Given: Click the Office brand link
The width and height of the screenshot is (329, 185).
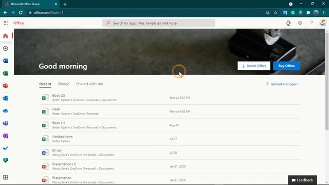Looking at the screenshot, I should (x=19, y=23).
